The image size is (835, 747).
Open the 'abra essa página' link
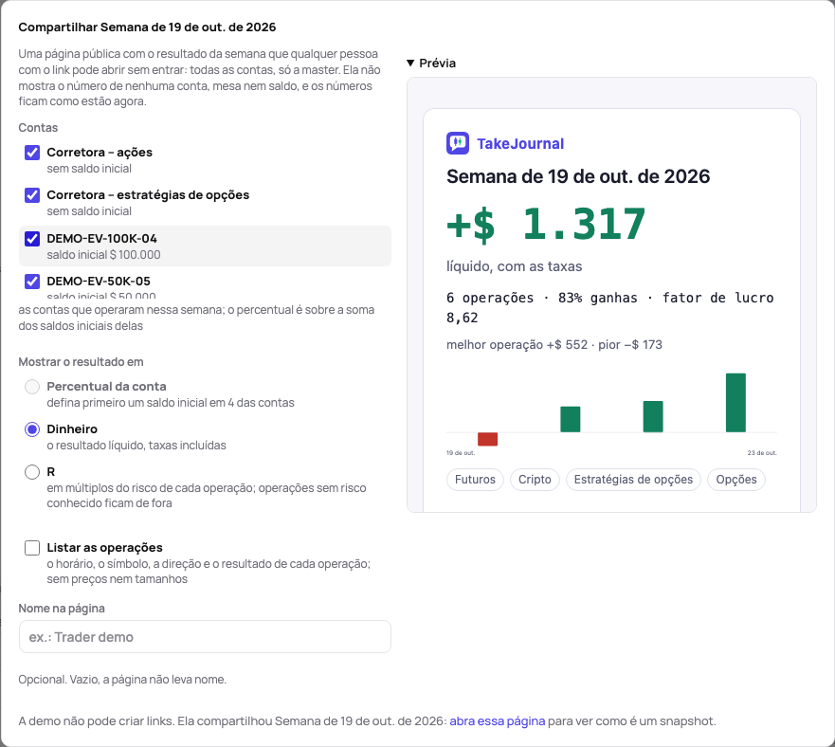click(x=498, y=720)
